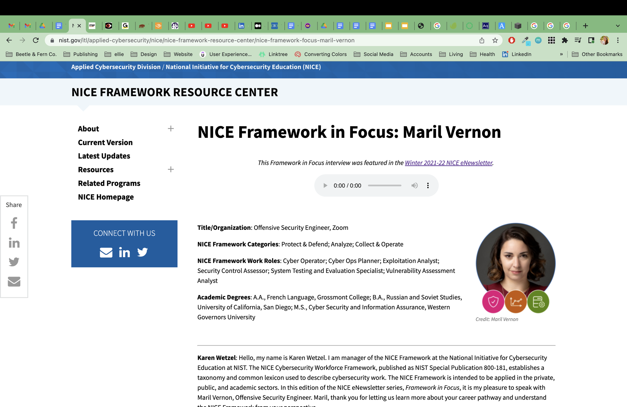Open the Winter 2021-22 NICE eNewsletter link
Screen dimensions: 627x407
tap(448, 163)
